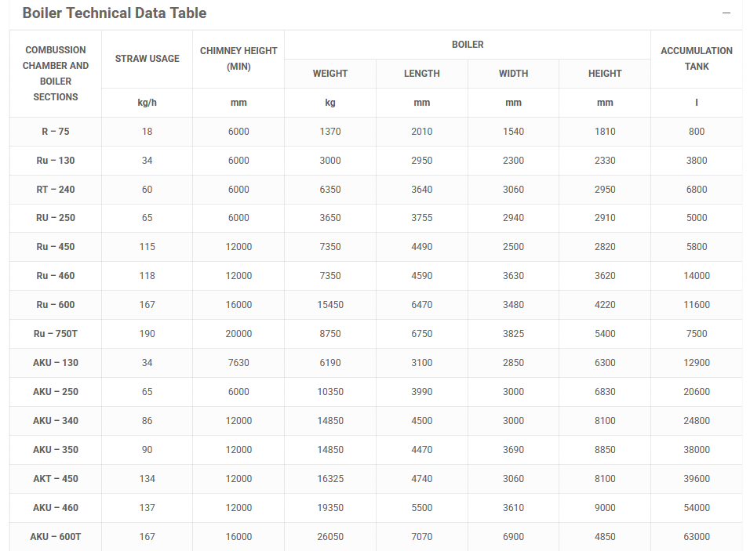The height and width of the screenshot is (551, 750).
Task: Select the Ru – 750T row label
Action: tap(56, 334)
